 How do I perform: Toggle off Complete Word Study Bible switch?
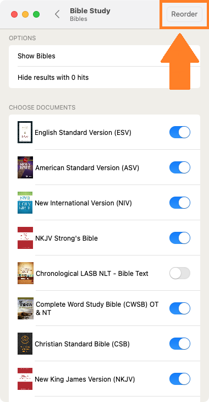180,308
